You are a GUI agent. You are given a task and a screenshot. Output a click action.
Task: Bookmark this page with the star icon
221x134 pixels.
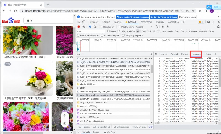(193, 11)
